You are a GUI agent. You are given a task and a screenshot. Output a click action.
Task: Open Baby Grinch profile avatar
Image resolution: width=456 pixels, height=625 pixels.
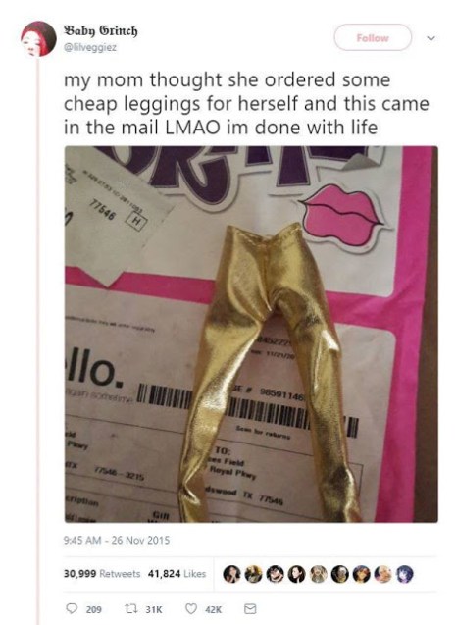click(38, 38)
